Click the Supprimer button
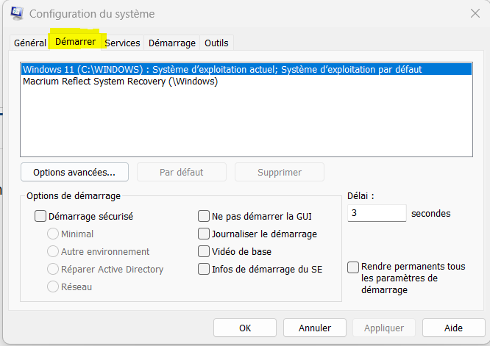 pyautogui.click(x=280, y=172)
